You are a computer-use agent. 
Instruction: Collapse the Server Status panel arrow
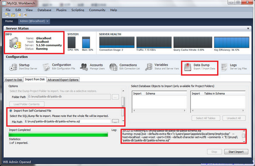(x=248, y=28)
